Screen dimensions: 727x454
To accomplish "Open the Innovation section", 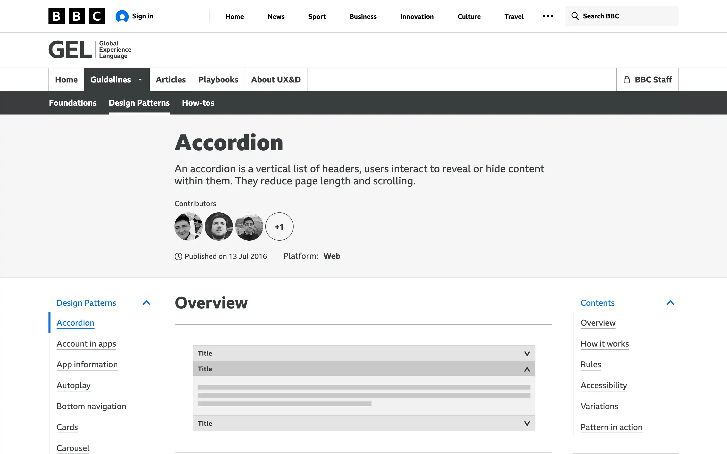I will 417,16.
